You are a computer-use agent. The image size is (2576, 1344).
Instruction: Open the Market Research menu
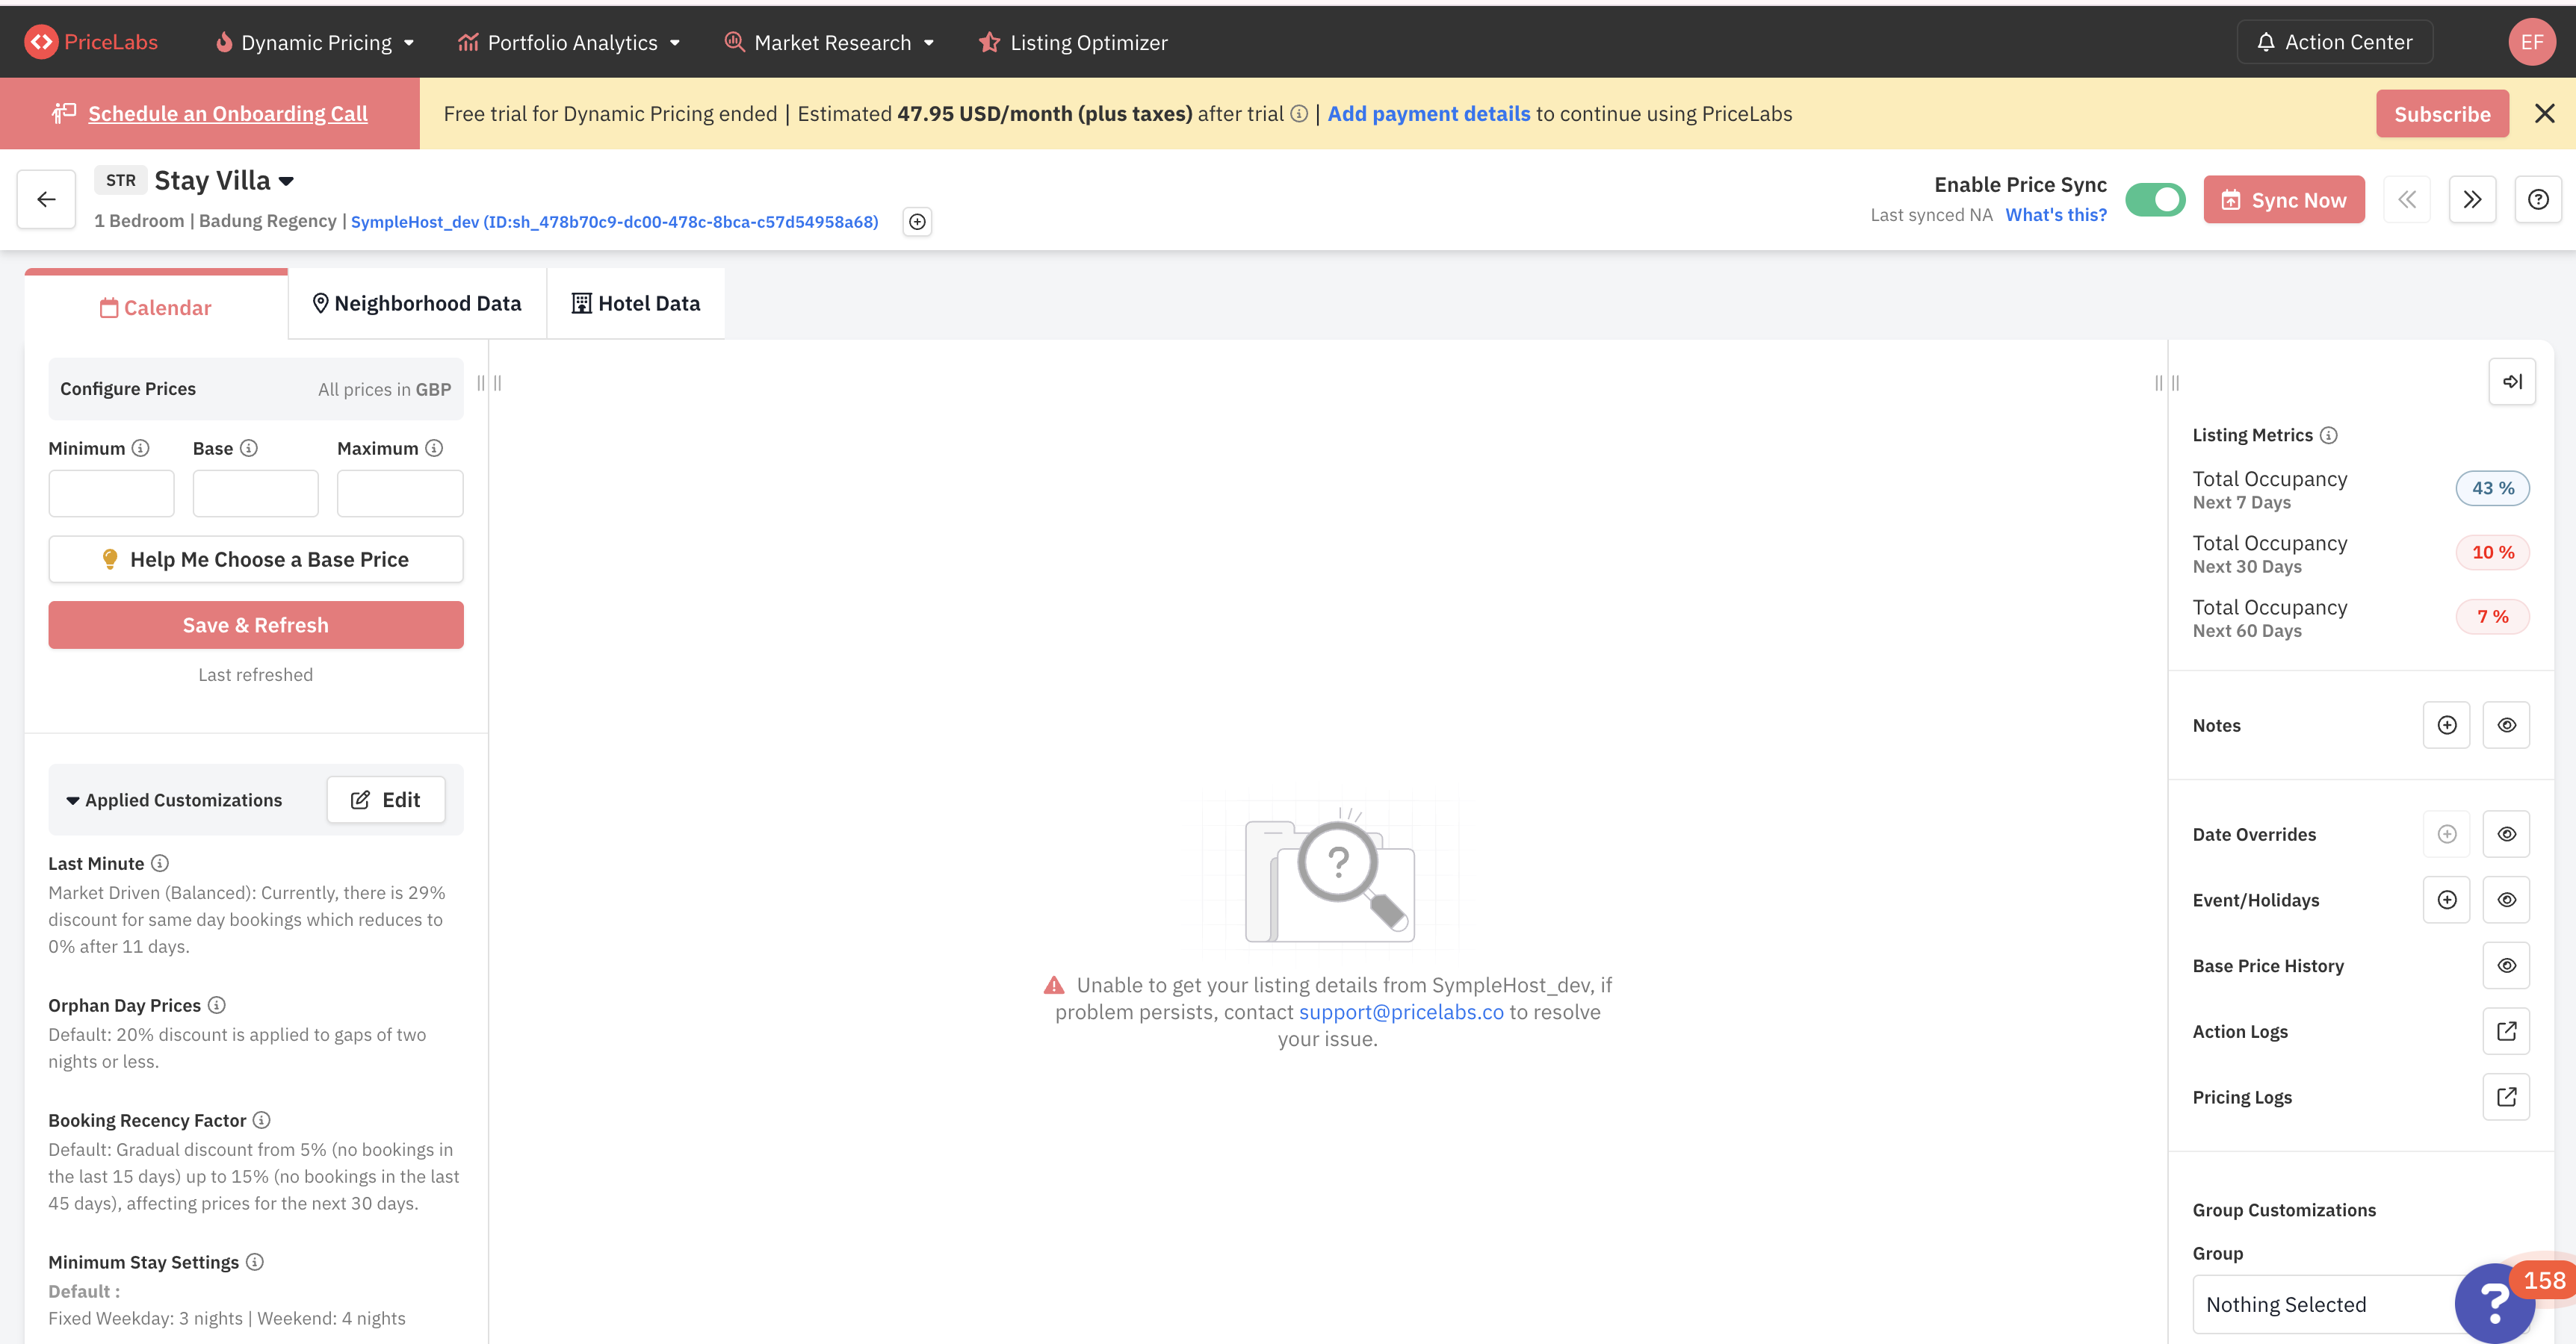(830, 42)
